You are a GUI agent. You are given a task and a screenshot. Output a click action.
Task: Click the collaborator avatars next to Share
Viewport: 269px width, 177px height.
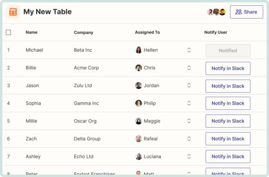click(x=216, y=12)
